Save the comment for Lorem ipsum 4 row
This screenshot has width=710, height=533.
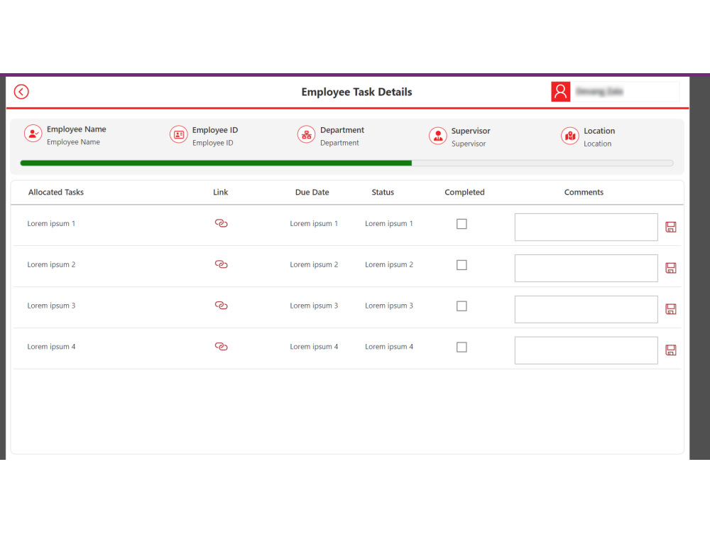coord(671,350)
